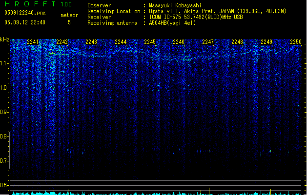This screenshot has height=195, width=307.
Task: Click the Receiving Location field label
Action: [x=114, y=11]
